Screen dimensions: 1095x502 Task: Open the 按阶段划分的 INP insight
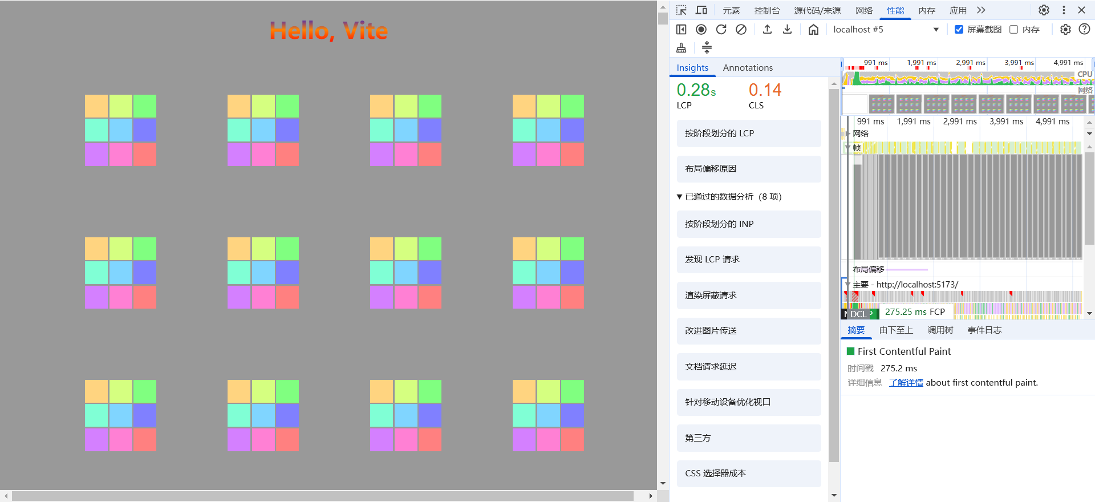click(x=749, y=224)
